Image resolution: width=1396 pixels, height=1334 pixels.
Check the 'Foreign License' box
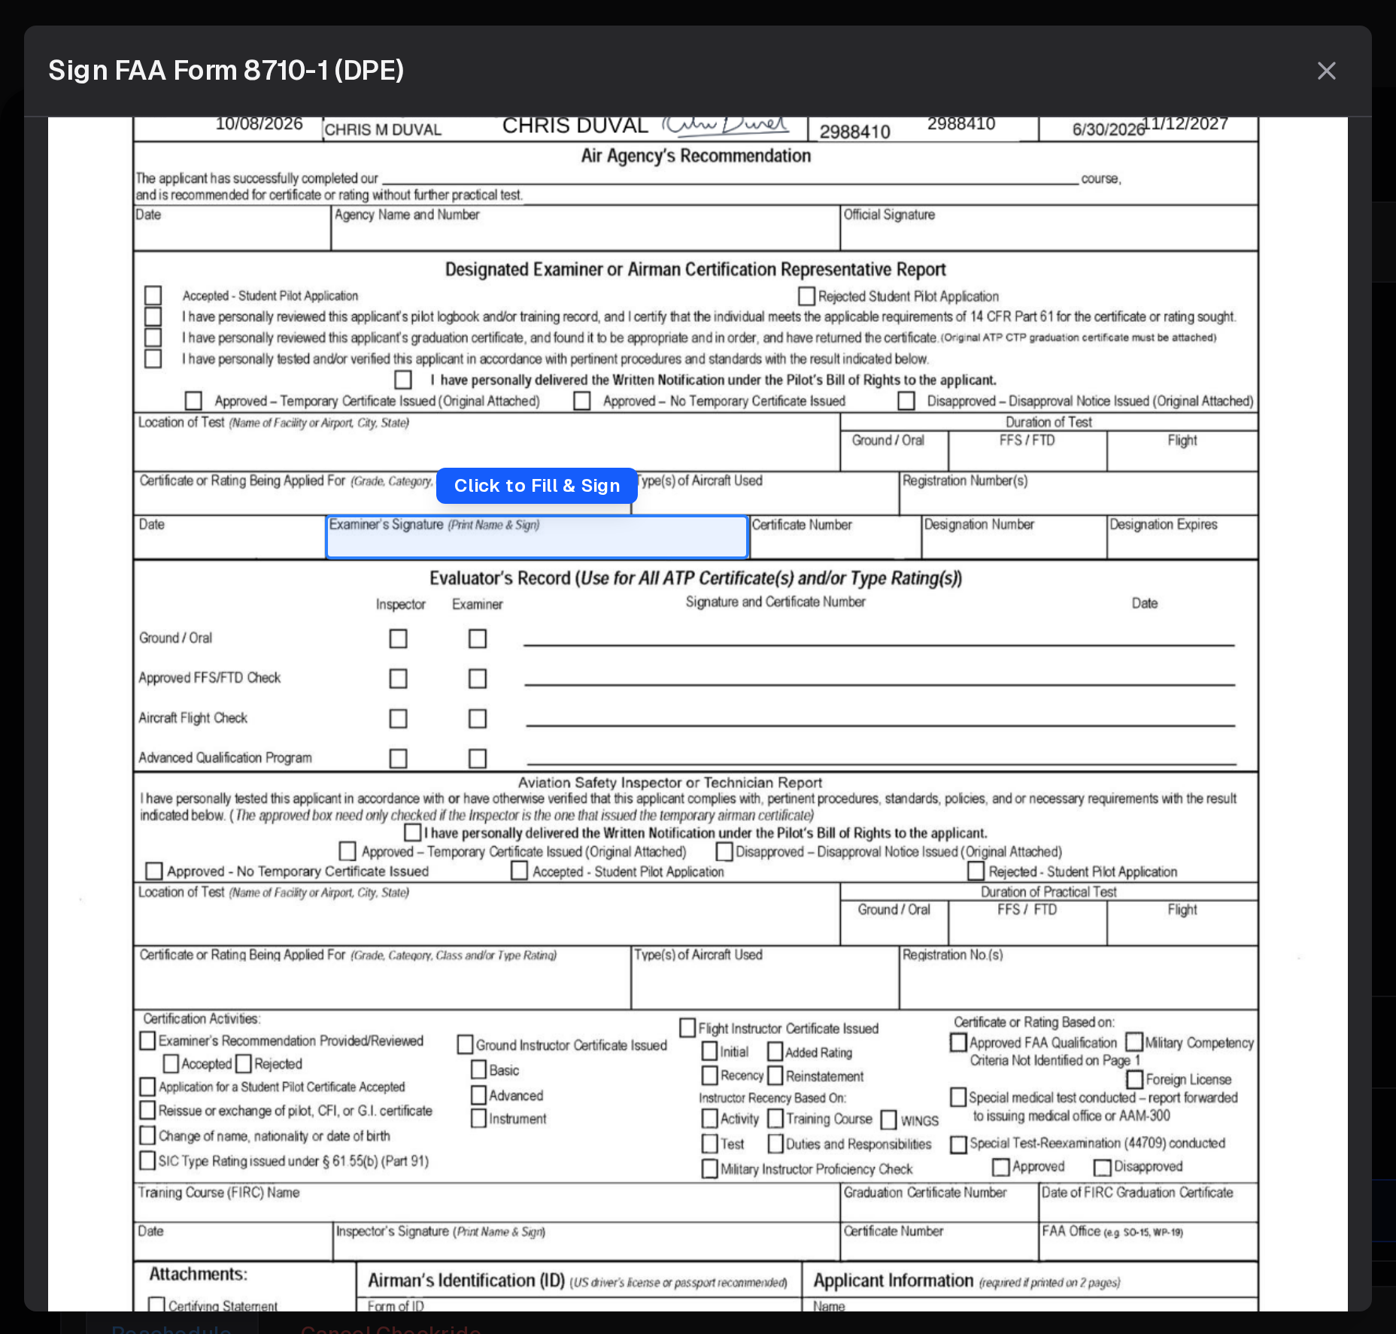[x=1135, y=1079]
